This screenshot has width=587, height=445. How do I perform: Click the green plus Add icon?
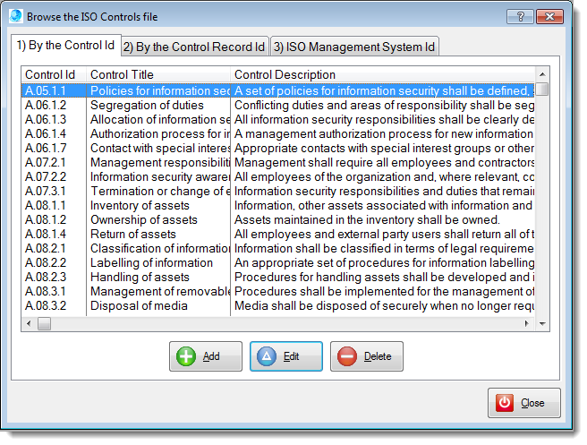click(x=186, y=356)
